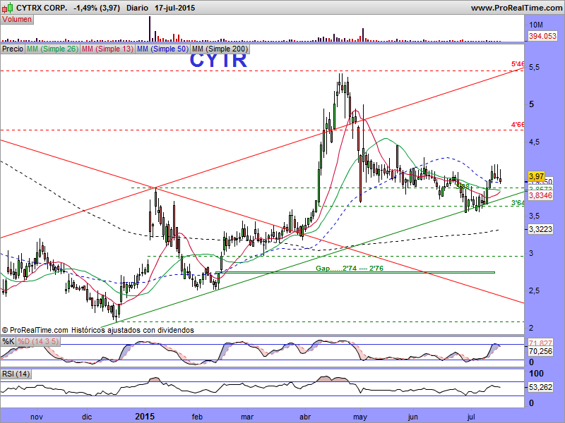Select the 394.053 volume value tag
Screen dimensions: 565x423
coord(542,36)
